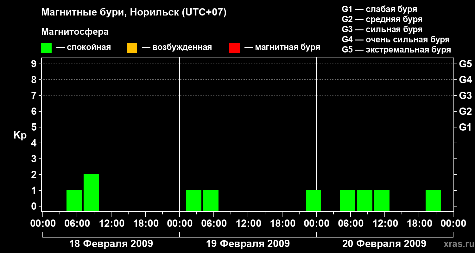Click the Kp axis value 2
This screenshot has width=475, height=253.
click(x=35, y=175)
